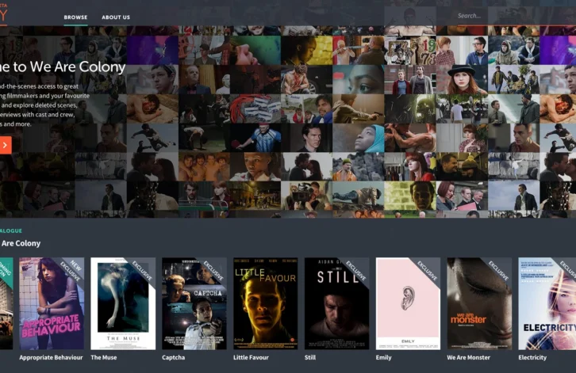The image size is (576, 373).
Task: Open the Little Favour poster
Action: pyautogui.click(x=265, y=303)
